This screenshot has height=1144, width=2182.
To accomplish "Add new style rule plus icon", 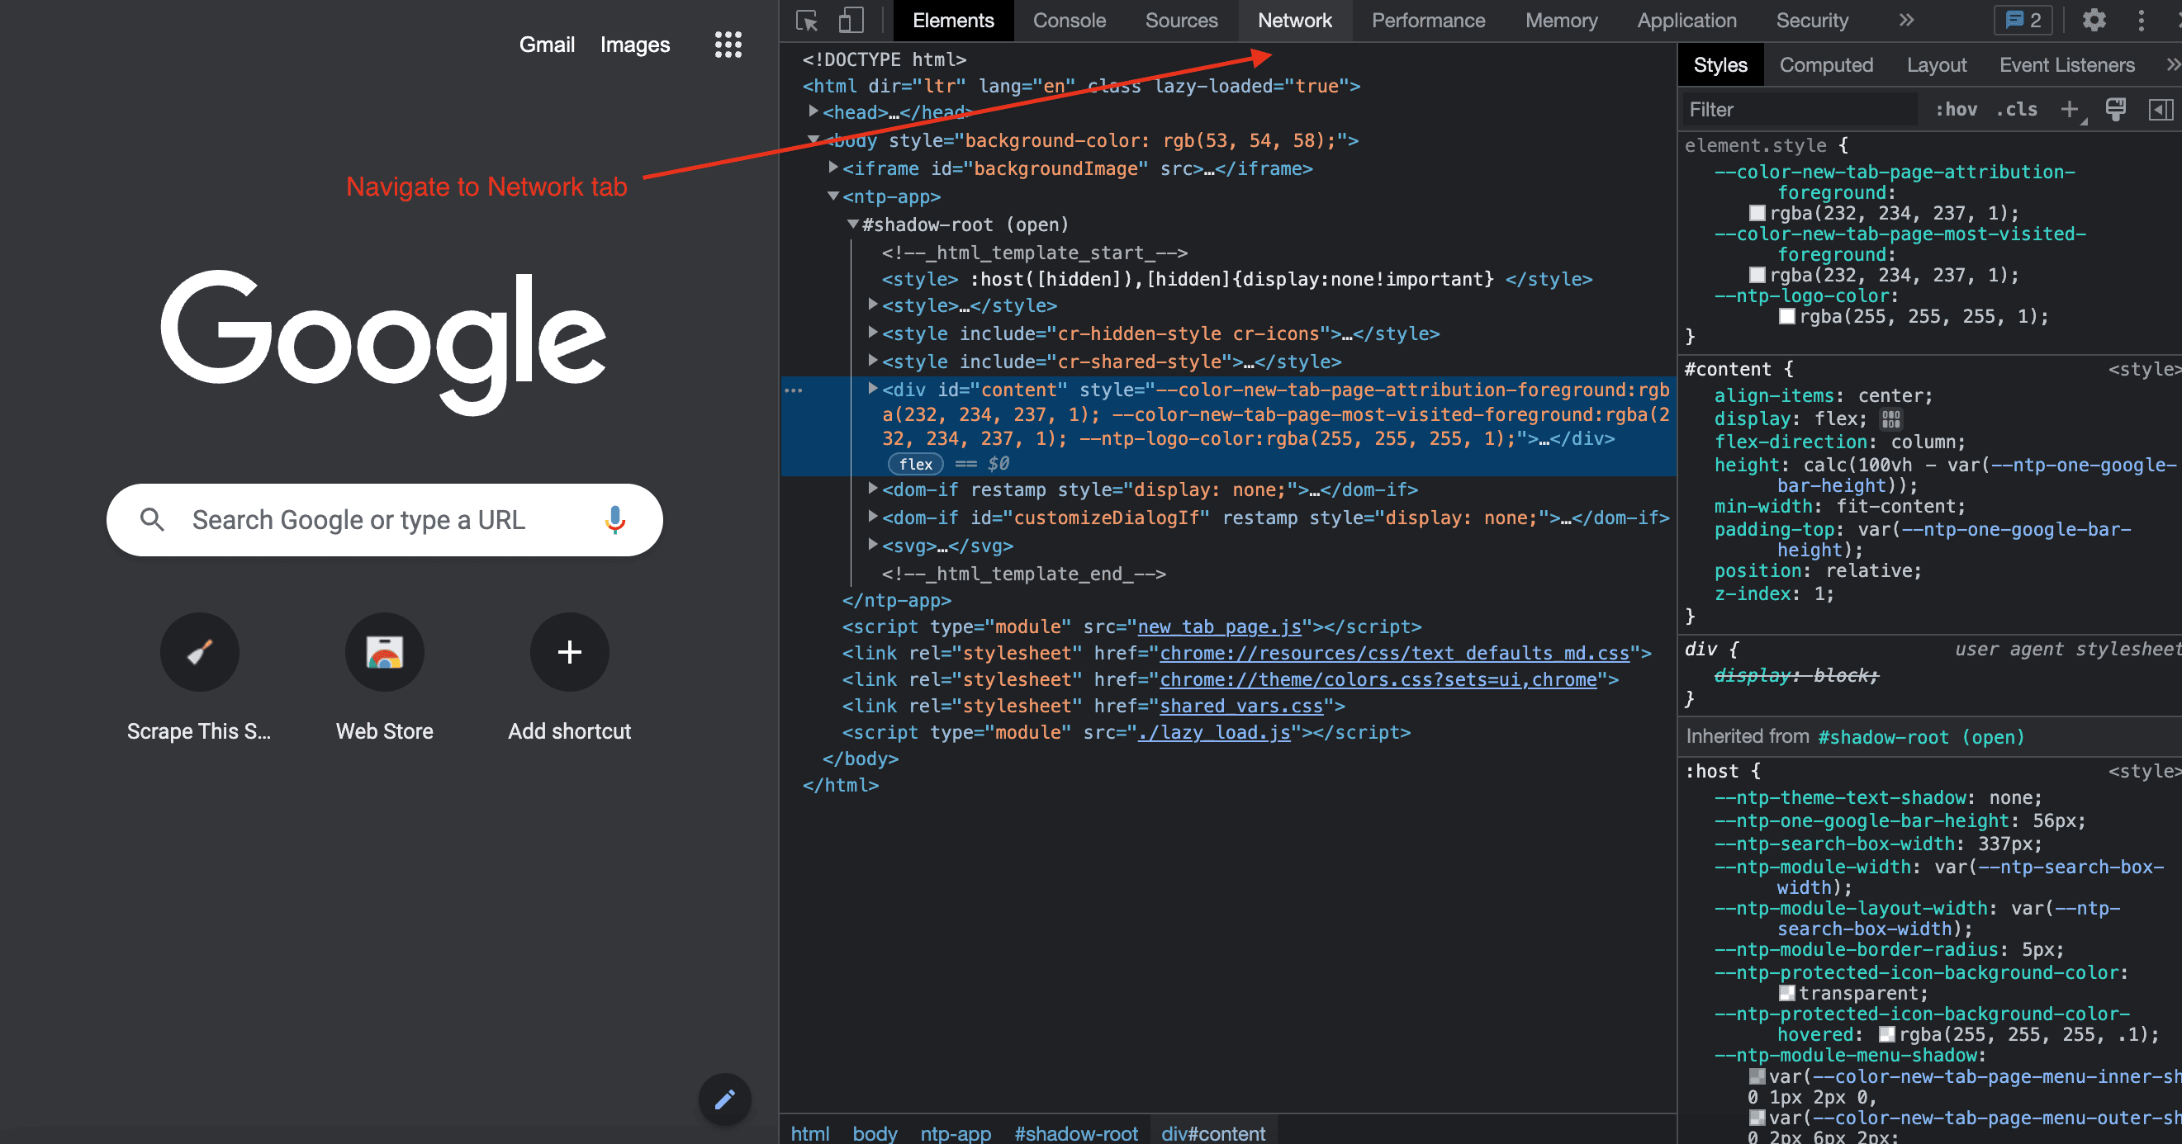I will click(x=2071, y=109).
